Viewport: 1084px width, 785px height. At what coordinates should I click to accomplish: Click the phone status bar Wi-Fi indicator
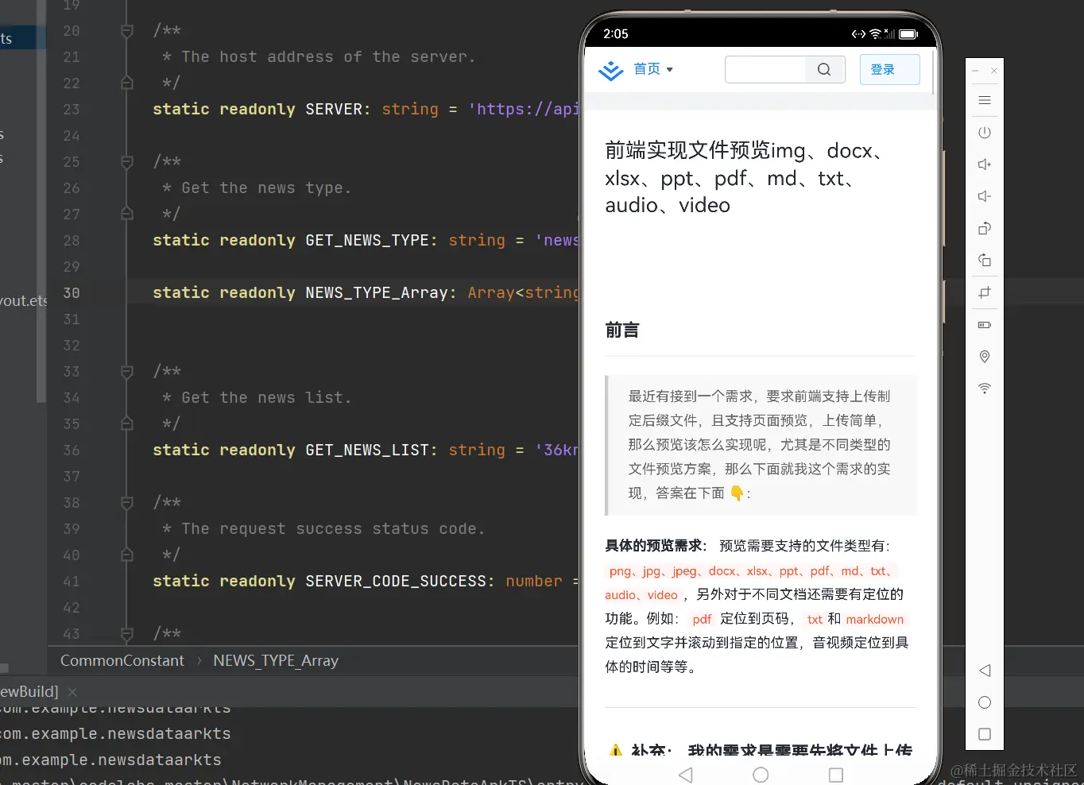click(x=875, y=34)
